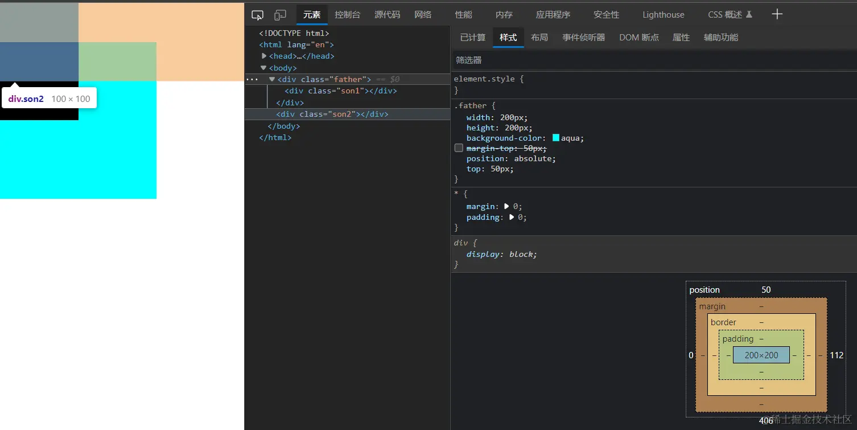
Task: Click the .father selector text
Action: click(470, 105)
